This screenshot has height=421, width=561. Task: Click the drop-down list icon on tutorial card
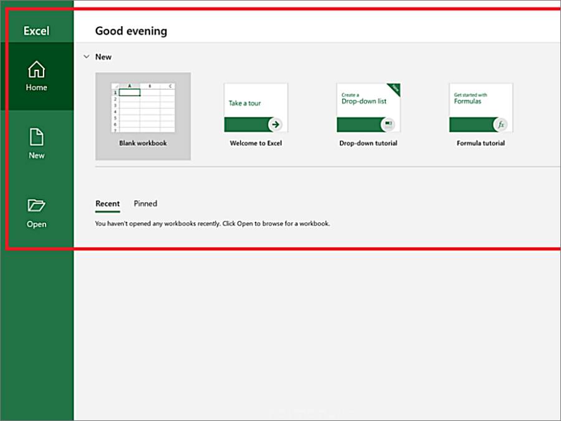click(x=388, y=125)
